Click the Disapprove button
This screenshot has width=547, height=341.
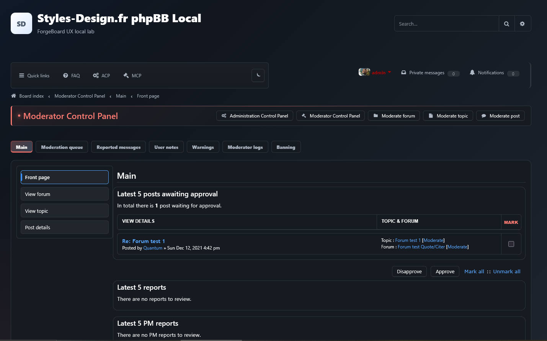click(409, 271)
